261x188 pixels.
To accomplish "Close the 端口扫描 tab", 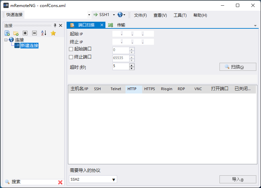I will pos(102,25).
